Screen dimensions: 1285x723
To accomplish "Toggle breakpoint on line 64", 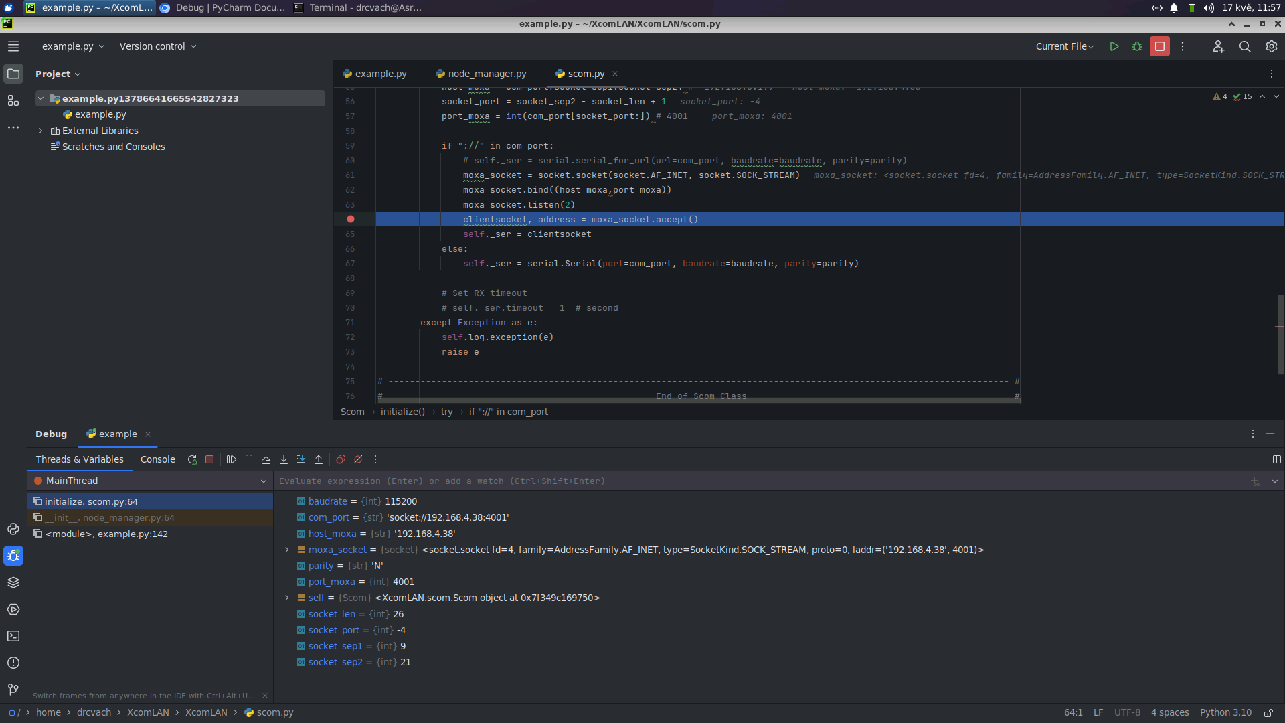I will 351,219.
